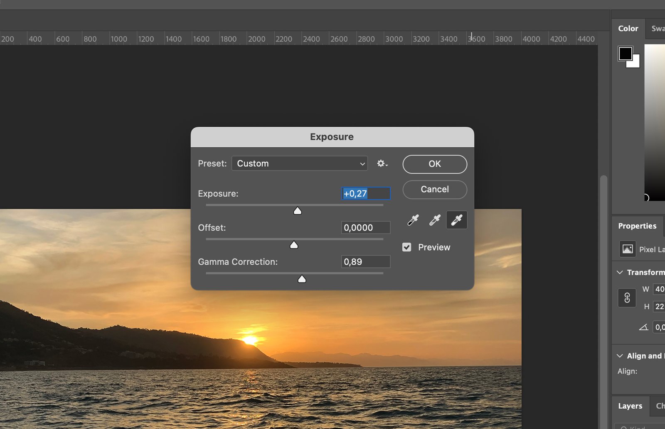Click OK to apply Exposure
This screenshot has width=665, height=429.
435,164
